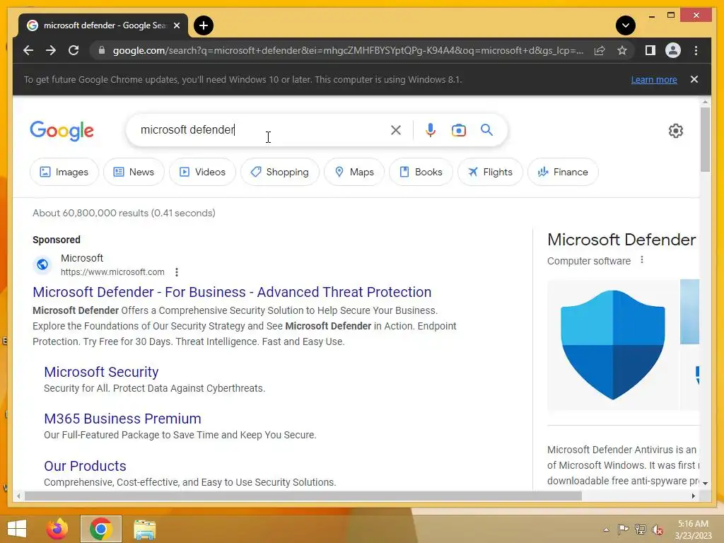Open File Explorer from taskbar
This screenshot has height=543, width=724.
pyautogui.click(x=144, y=530)
